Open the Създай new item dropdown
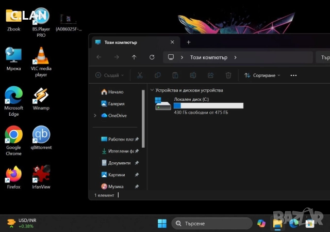330x232 pixels. point(108,75)
